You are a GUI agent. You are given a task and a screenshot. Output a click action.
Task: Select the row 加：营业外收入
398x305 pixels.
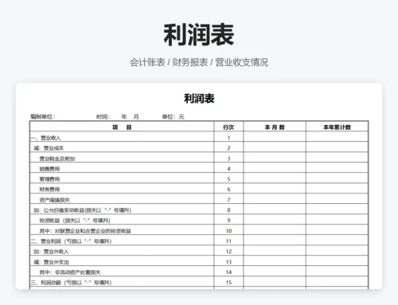[199, 251]
